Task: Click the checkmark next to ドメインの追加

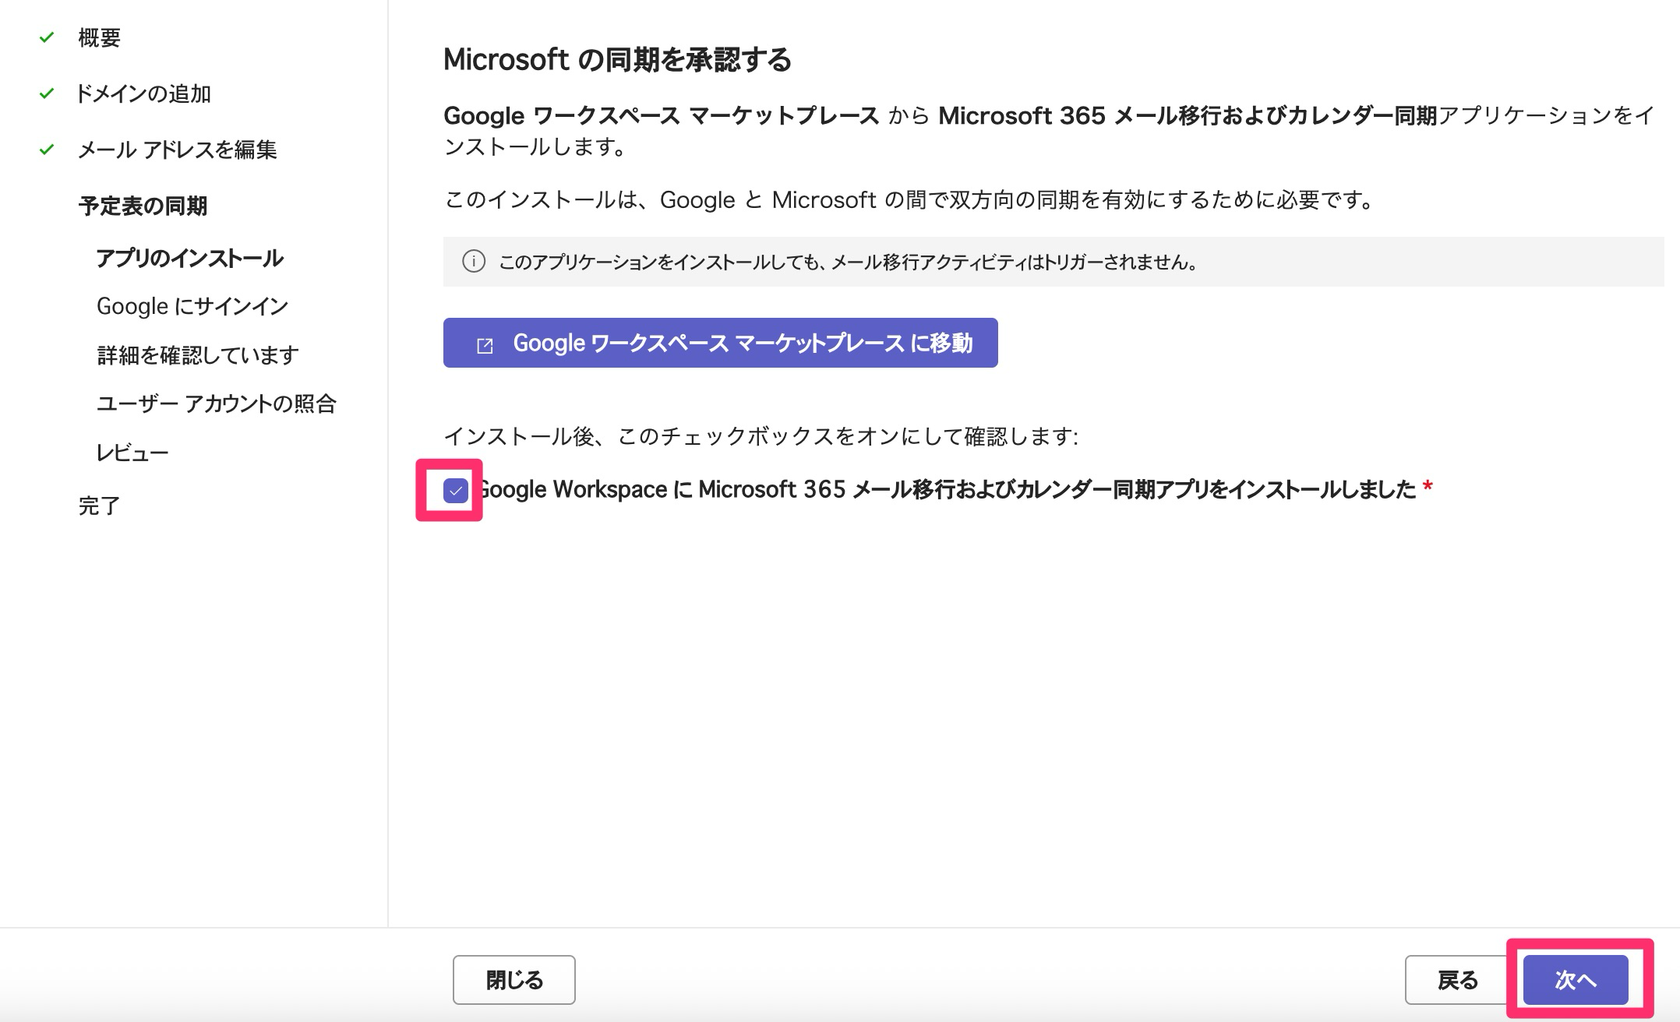Action: 47,93
